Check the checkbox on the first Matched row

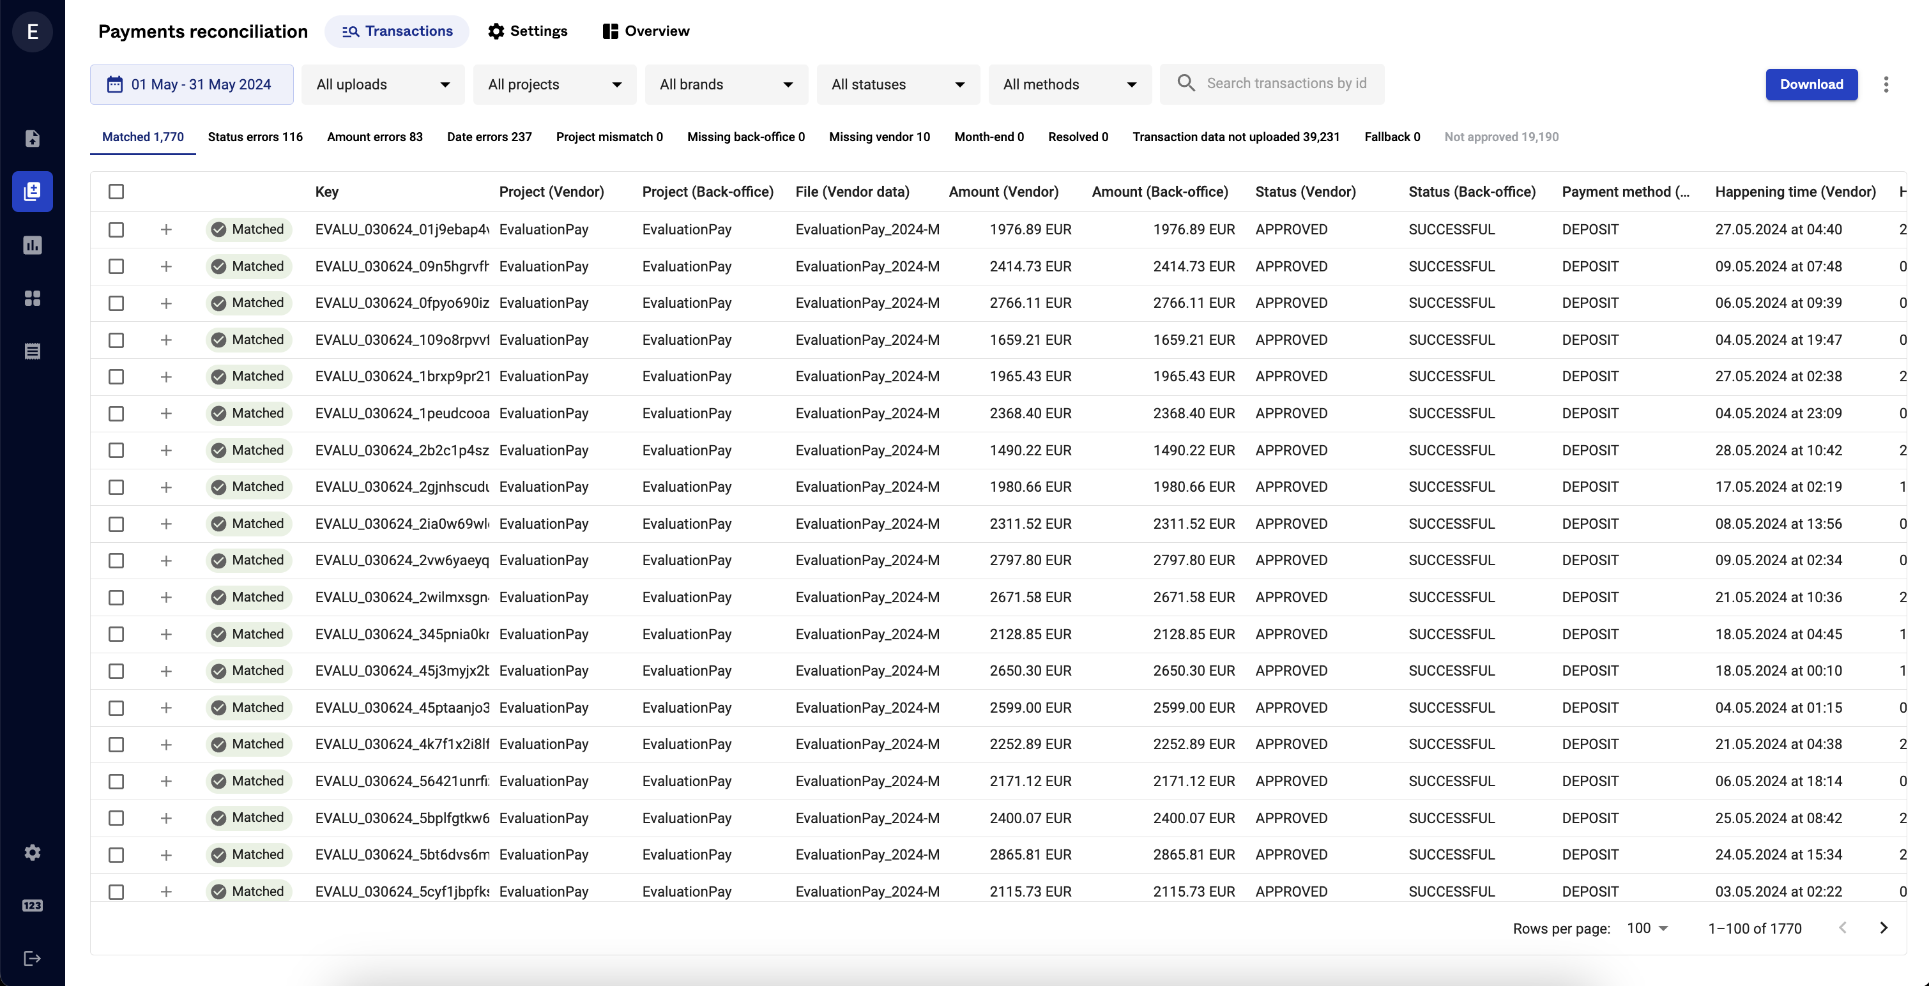tap(116, 230)
